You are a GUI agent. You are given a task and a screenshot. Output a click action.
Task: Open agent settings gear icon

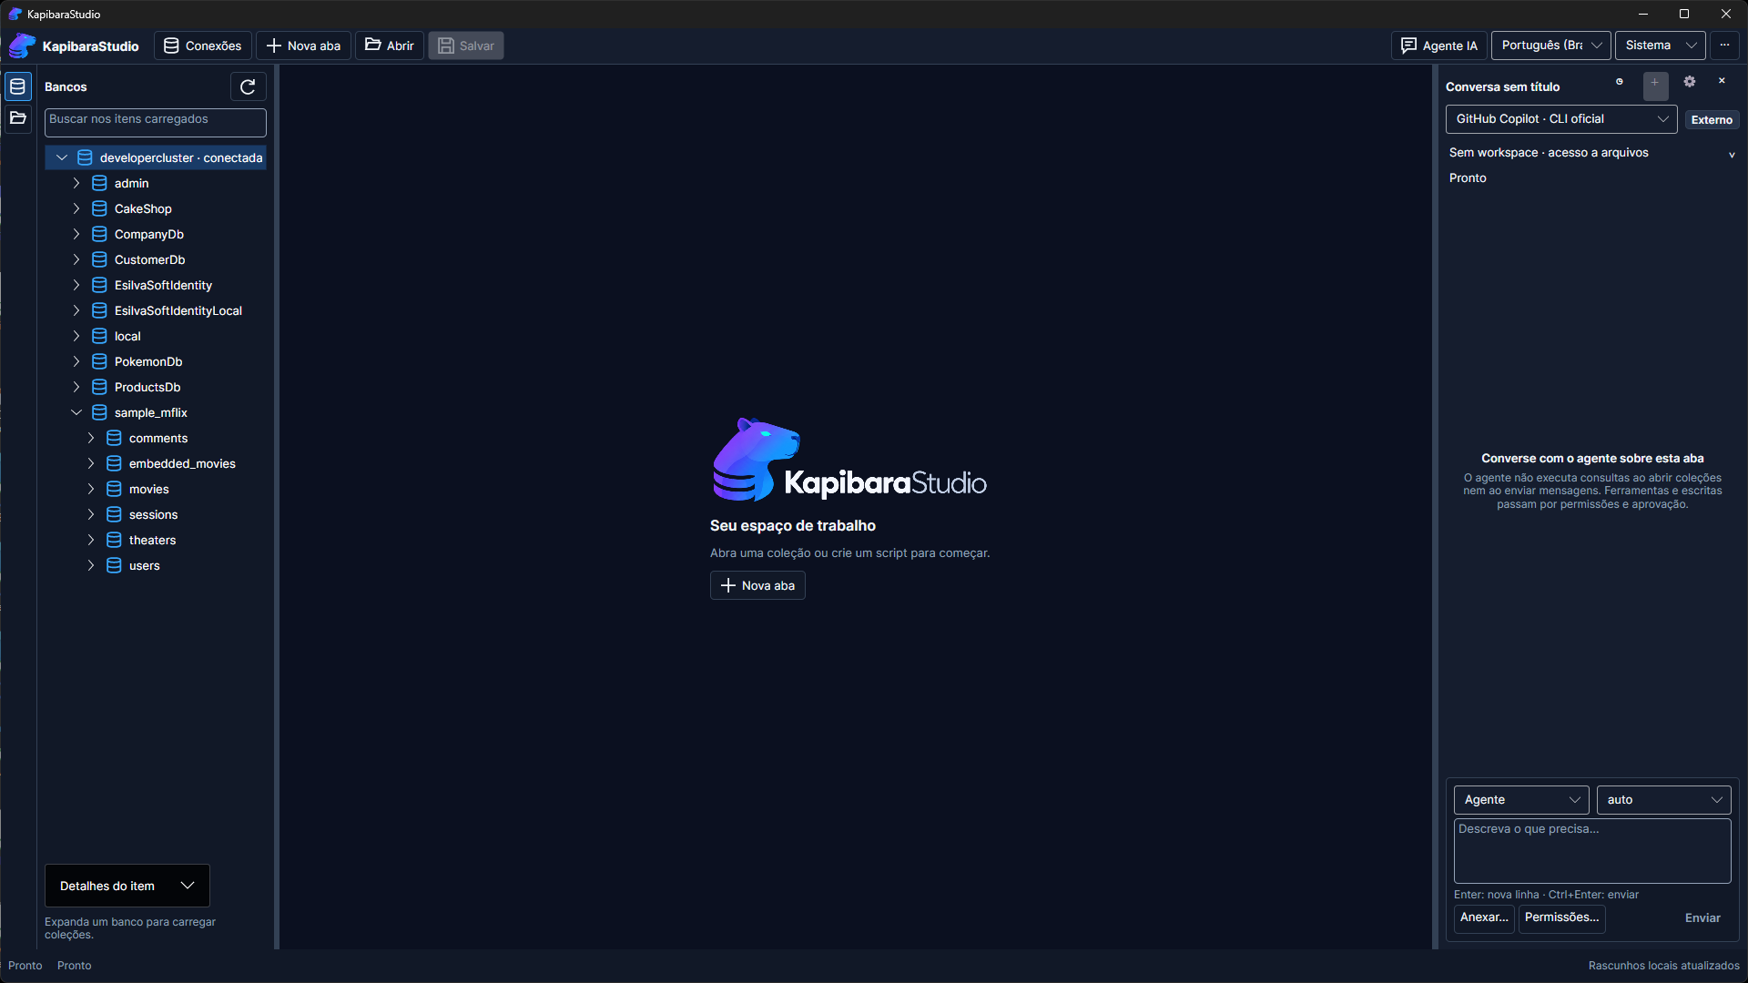click(1690, 82)
